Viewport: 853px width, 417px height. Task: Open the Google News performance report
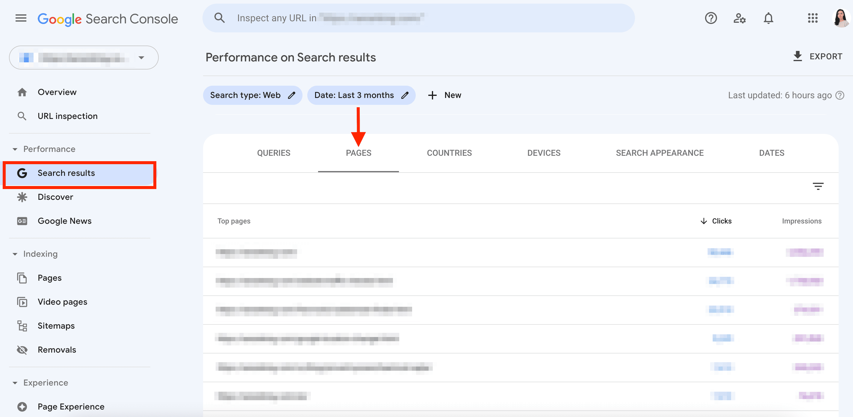click(65, 220)
